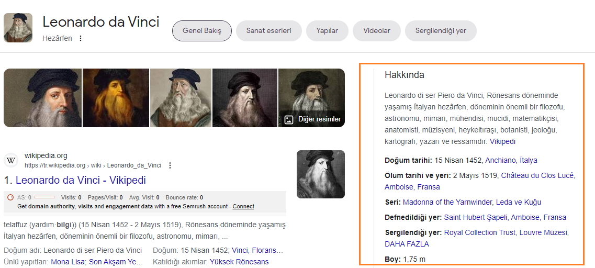
Task: Open the Saint Hubert Şapeli link
Action: [x=476, y=217]
